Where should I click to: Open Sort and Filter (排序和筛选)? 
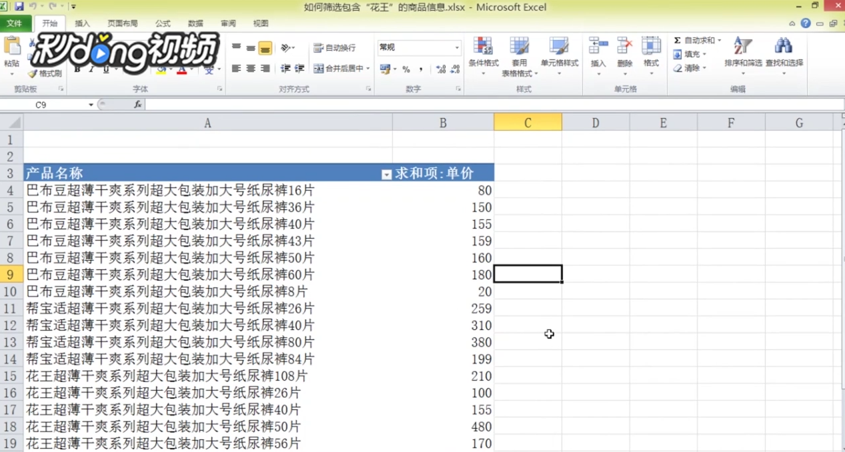click(743, 56)
